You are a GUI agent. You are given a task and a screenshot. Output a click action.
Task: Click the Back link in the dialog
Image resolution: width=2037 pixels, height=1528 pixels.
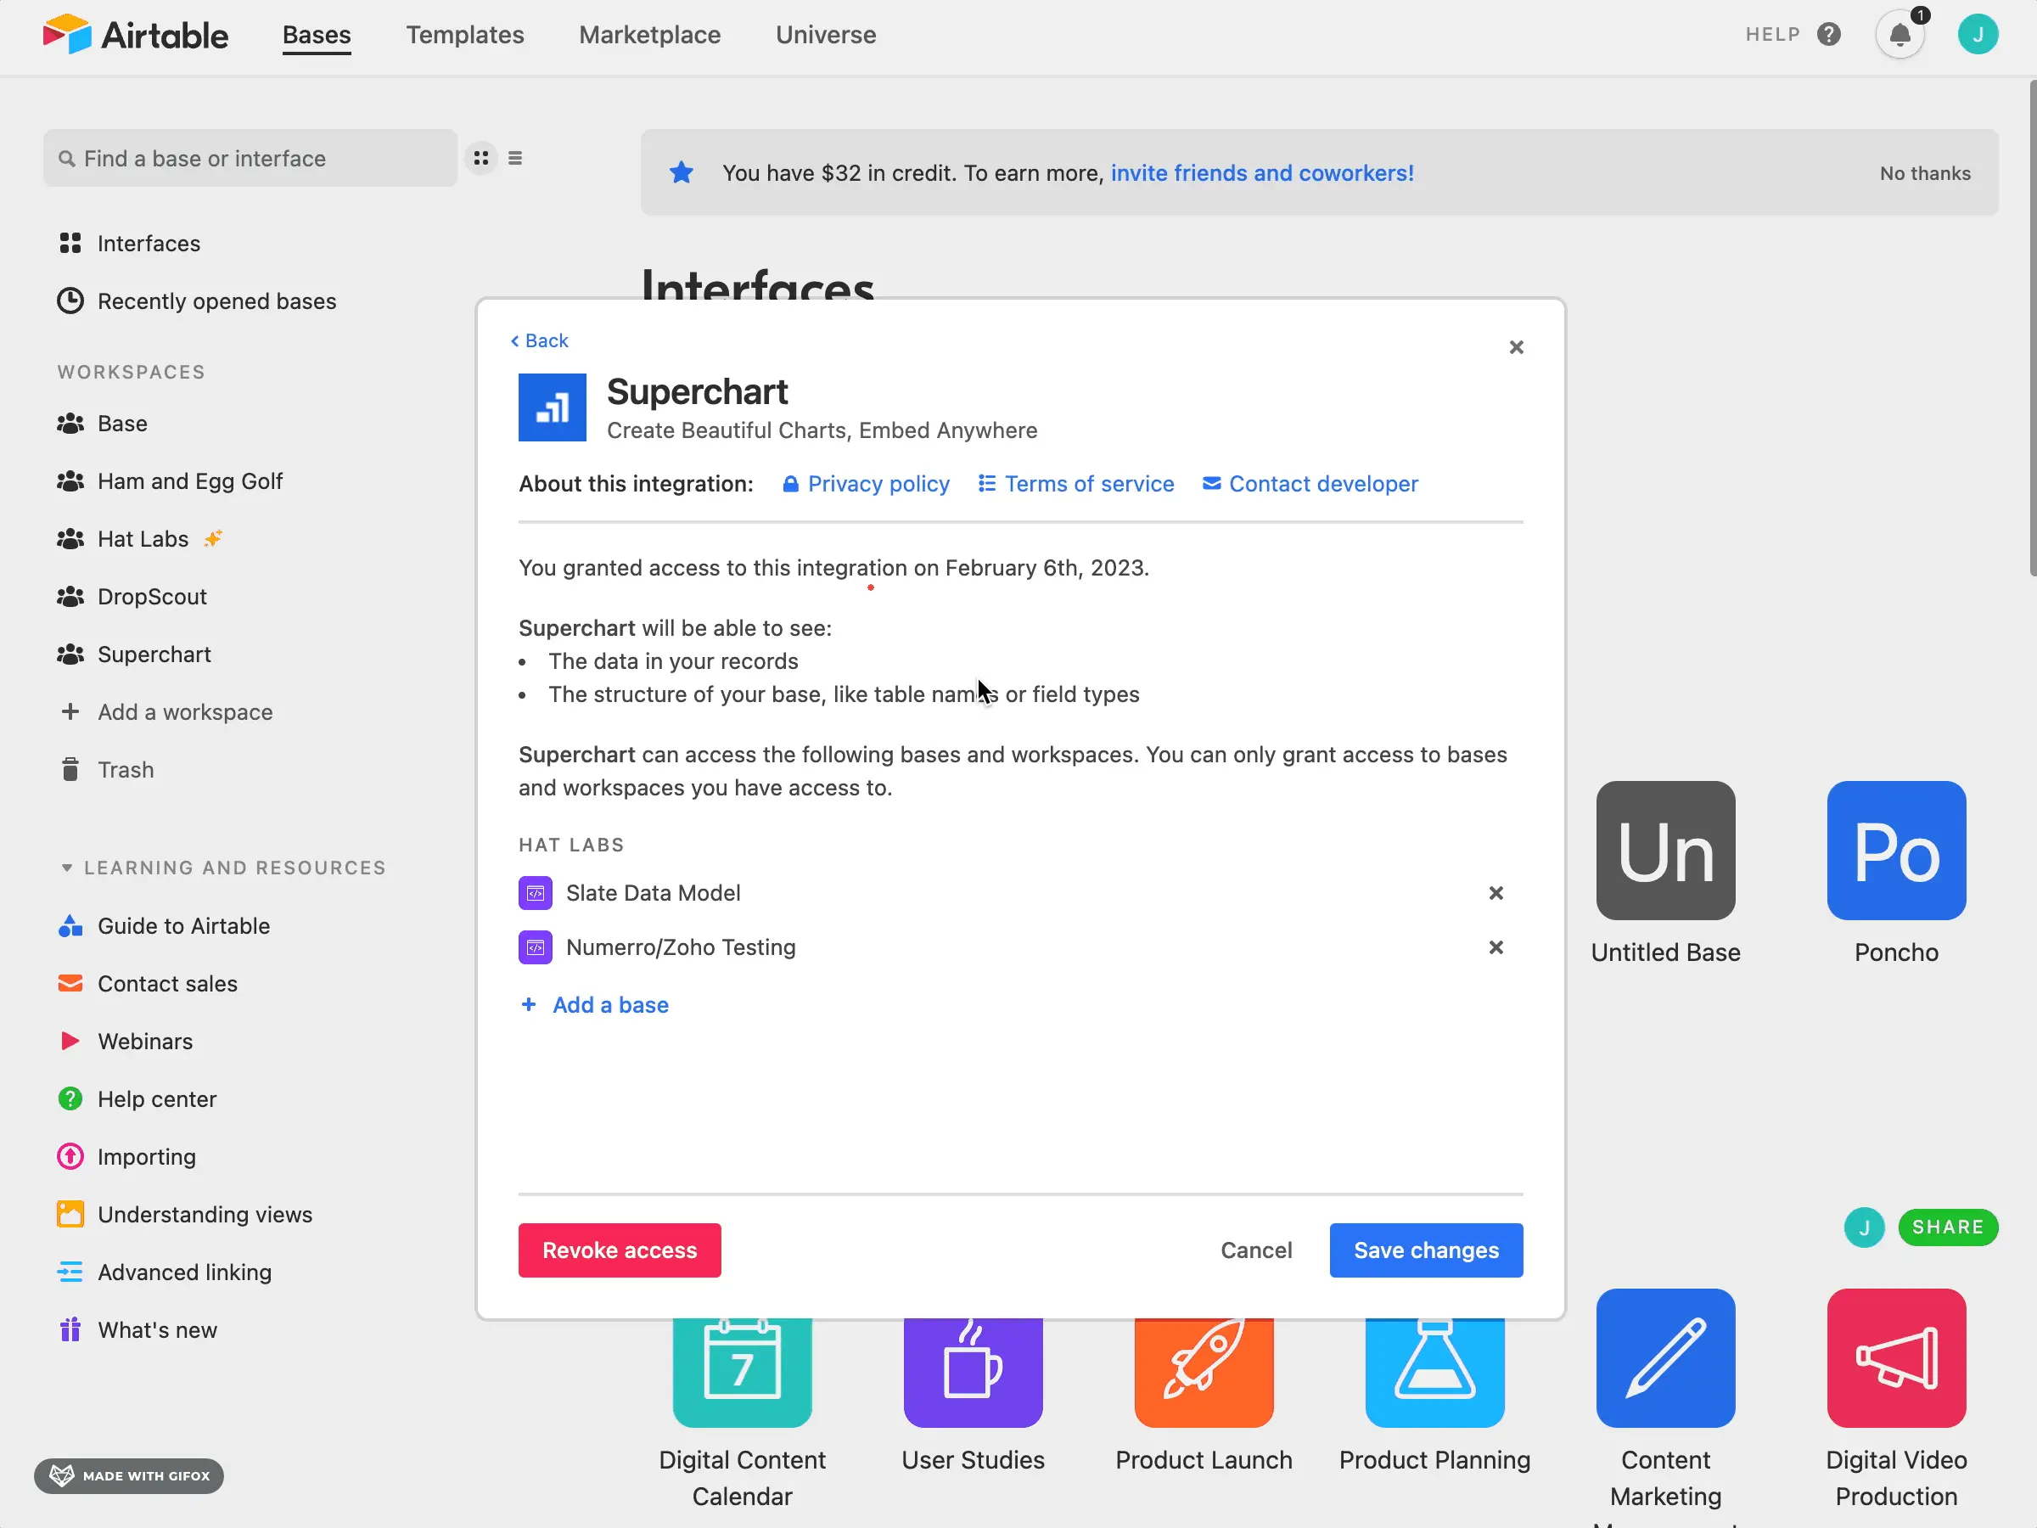click(x=540, y=340)
